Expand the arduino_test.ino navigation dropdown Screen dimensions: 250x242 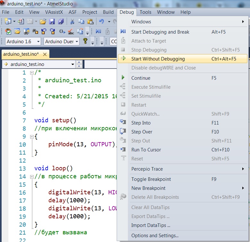73,64
